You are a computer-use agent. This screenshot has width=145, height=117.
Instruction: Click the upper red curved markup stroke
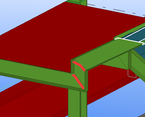[x=79, y=66]
